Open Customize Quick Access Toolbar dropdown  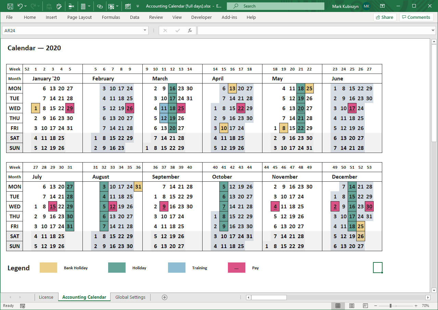pyautogui.click(x=138, y=6)
